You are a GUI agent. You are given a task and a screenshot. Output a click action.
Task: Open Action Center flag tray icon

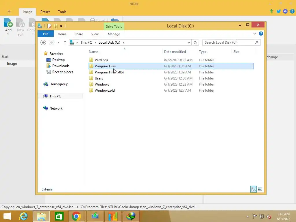255,217
